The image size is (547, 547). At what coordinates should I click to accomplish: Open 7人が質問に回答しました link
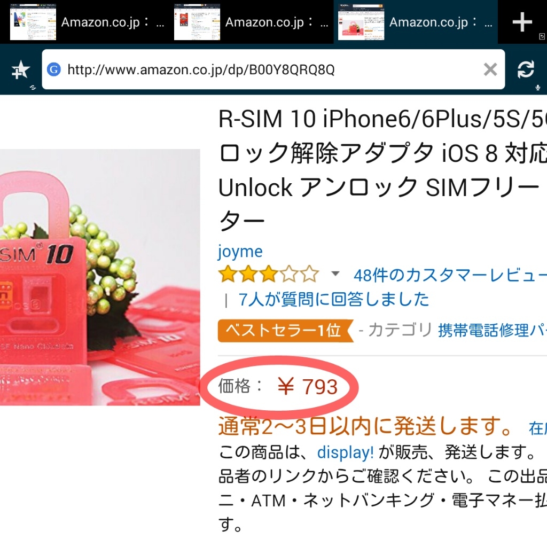334,299
